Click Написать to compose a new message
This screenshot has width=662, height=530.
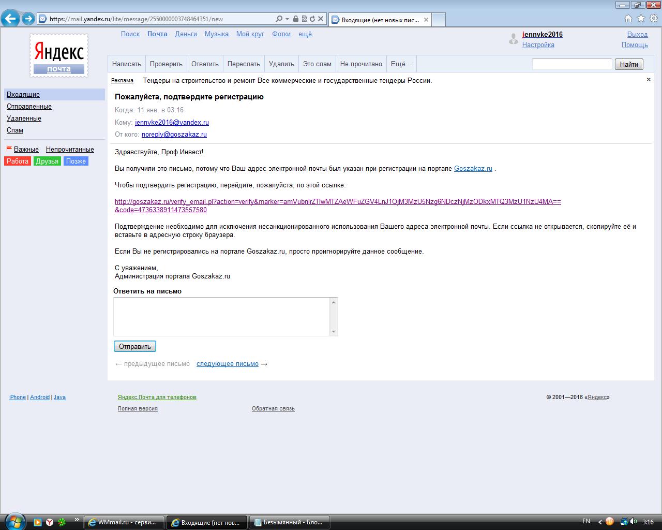[x=127, y=64]
